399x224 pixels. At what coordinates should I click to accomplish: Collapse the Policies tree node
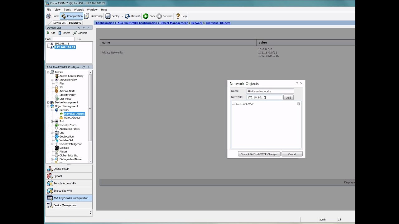48,72
